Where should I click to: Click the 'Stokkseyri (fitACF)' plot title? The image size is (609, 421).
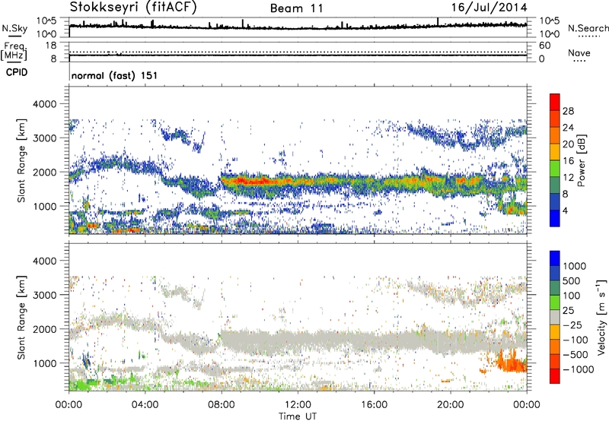pos(133,7)
